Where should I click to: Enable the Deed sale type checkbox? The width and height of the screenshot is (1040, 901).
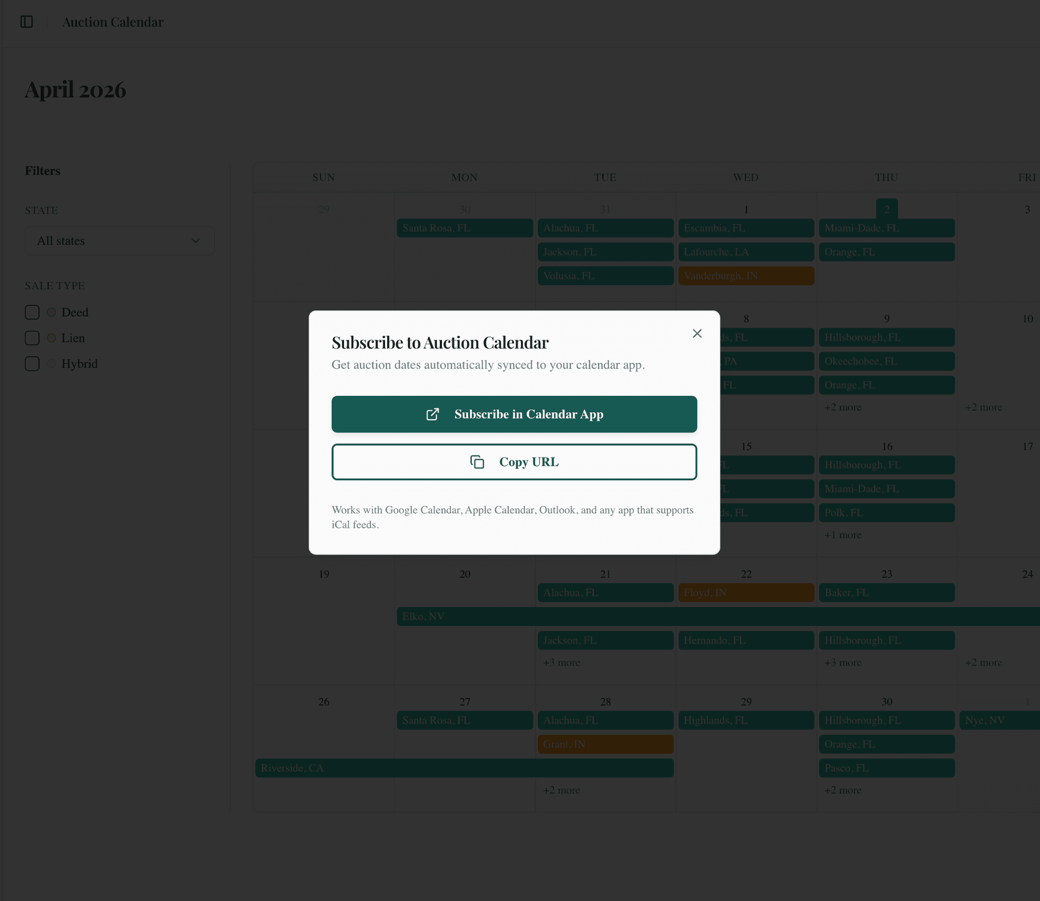(32, 312)
